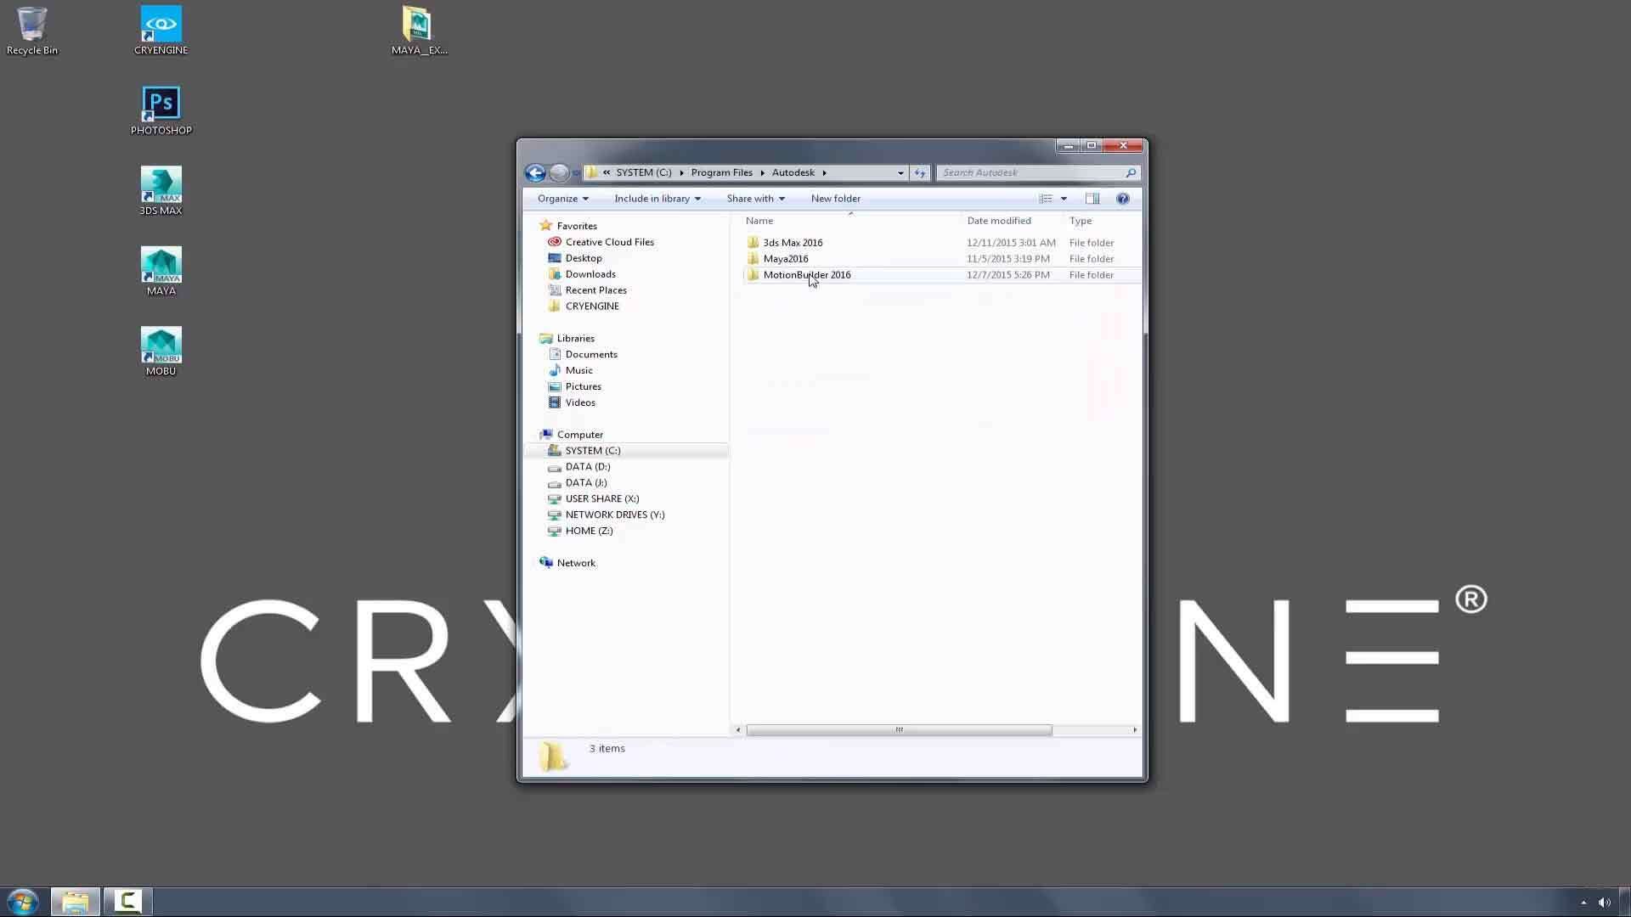Click the New folder button
The image size is (1631, 917).
pos(835,198)
